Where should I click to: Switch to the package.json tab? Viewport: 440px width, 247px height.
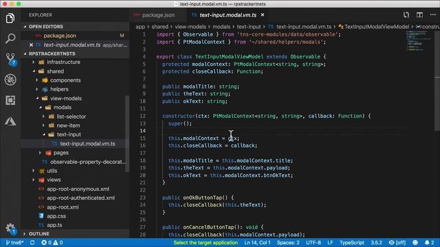pos(158,15)
